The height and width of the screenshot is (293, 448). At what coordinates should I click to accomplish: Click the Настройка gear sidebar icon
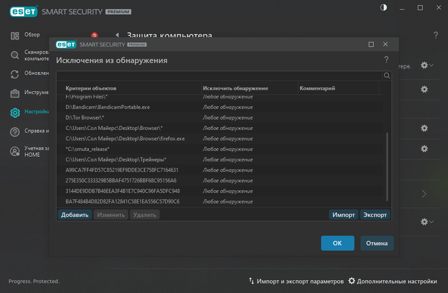15,113
